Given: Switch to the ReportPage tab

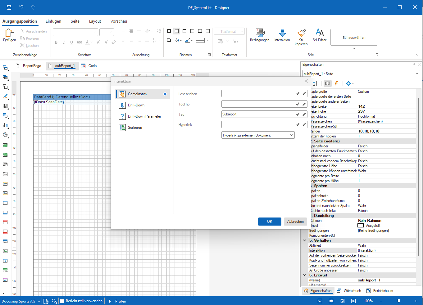Looking at the screenshot, I should tap(28, 66).
